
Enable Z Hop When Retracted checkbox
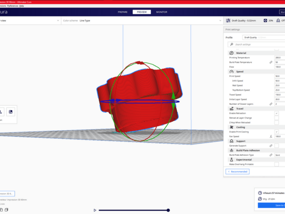276,122
